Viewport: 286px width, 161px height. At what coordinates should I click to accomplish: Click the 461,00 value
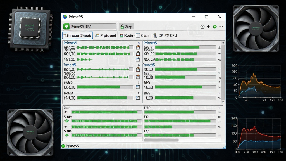coord(70,59)
